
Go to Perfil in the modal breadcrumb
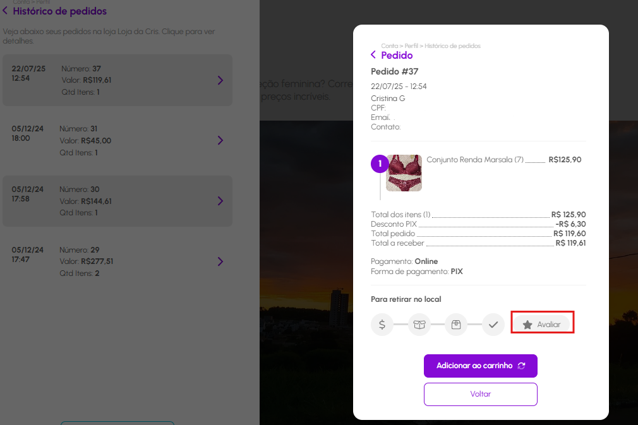click(x=412, y=46)
